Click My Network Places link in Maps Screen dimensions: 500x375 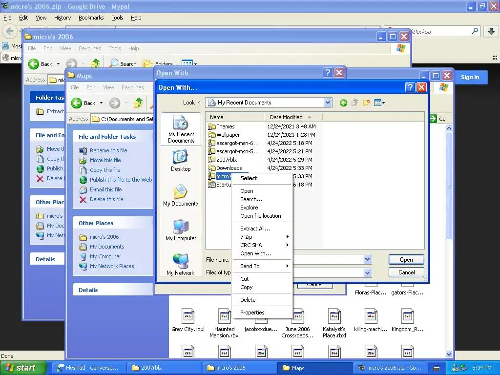(x=112, y=266)
